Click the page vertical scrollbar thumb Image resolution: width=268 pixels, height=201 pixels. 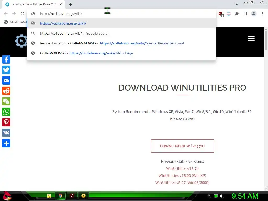[x=266, y=41]
